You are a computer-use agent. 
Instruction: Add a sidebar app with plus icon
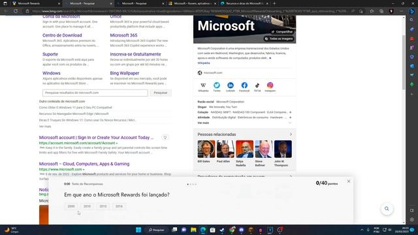pyautogui.click(x=412, y=94)
